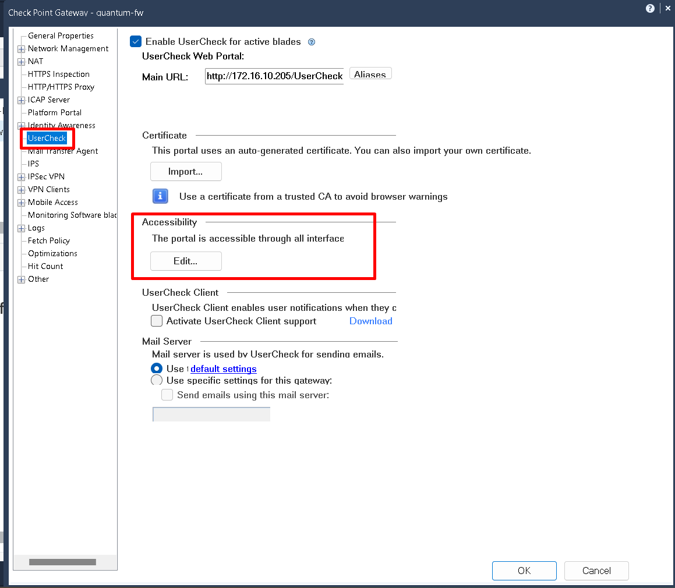Screen dimensions: 675x588
Task: Click the horizontal scrollbar under the tree
Action: tap(62, 562)
